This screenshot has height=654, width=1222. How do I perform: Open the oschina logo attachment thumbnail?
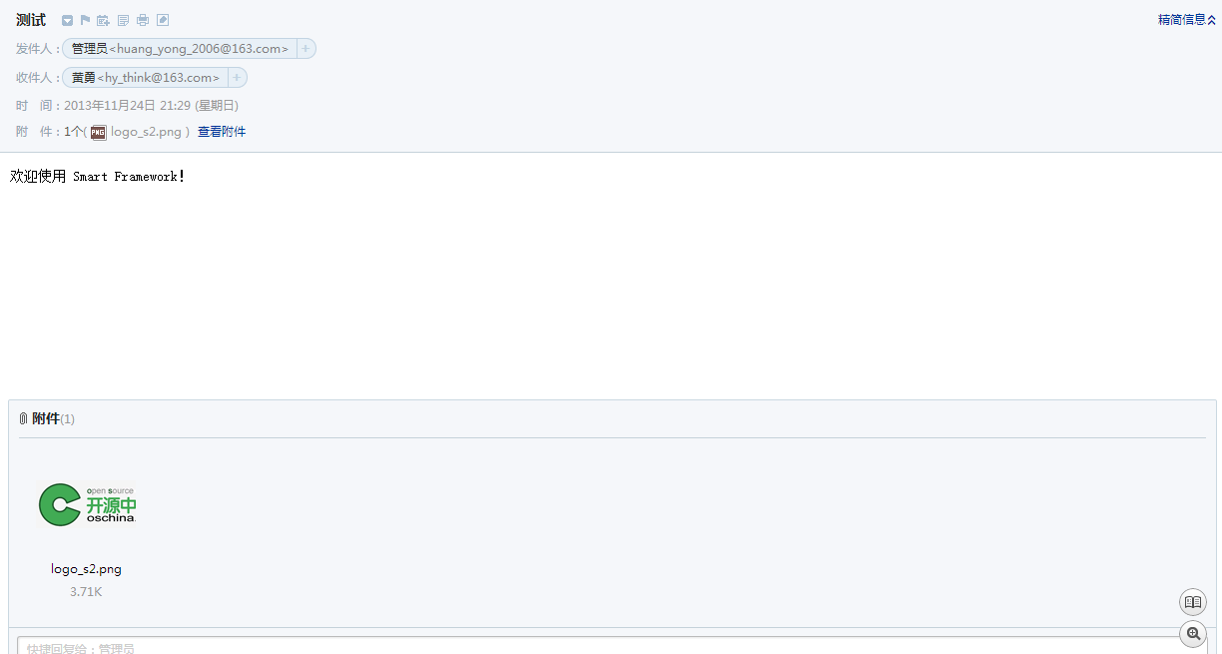pyautogui.click(x=87, y=505)
